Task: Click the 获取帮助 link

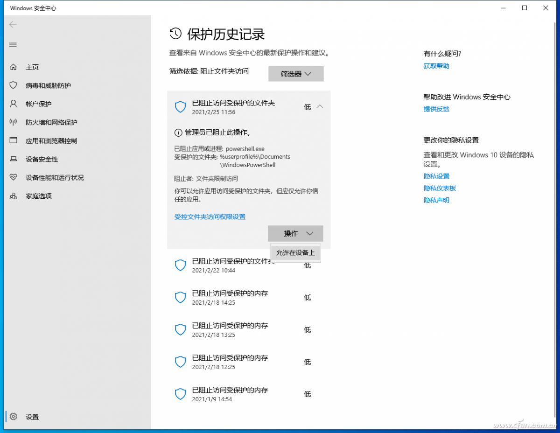Action: pos(436,66)
